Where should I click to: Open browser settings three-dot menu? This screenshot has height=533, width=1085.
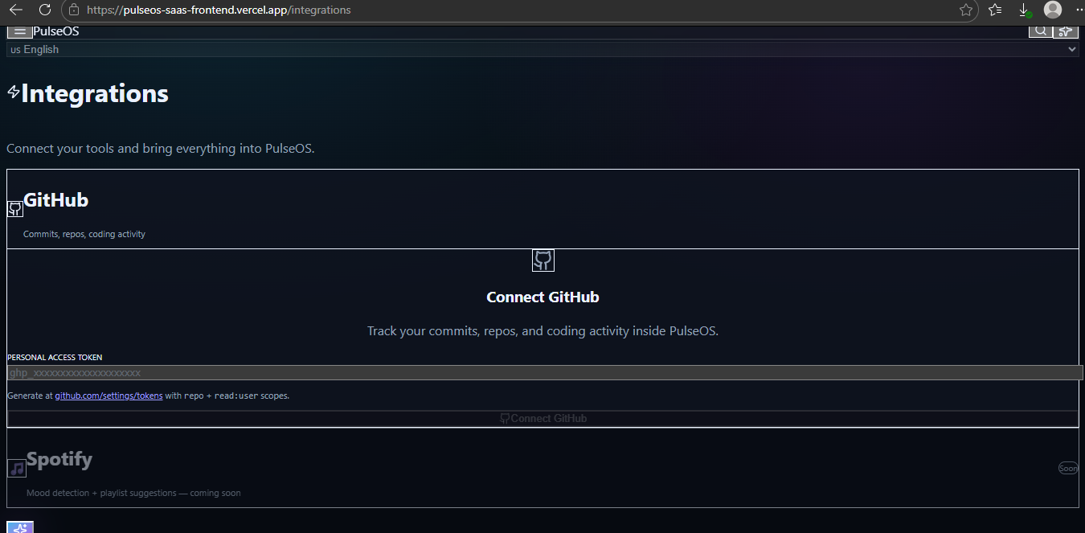1079,10
